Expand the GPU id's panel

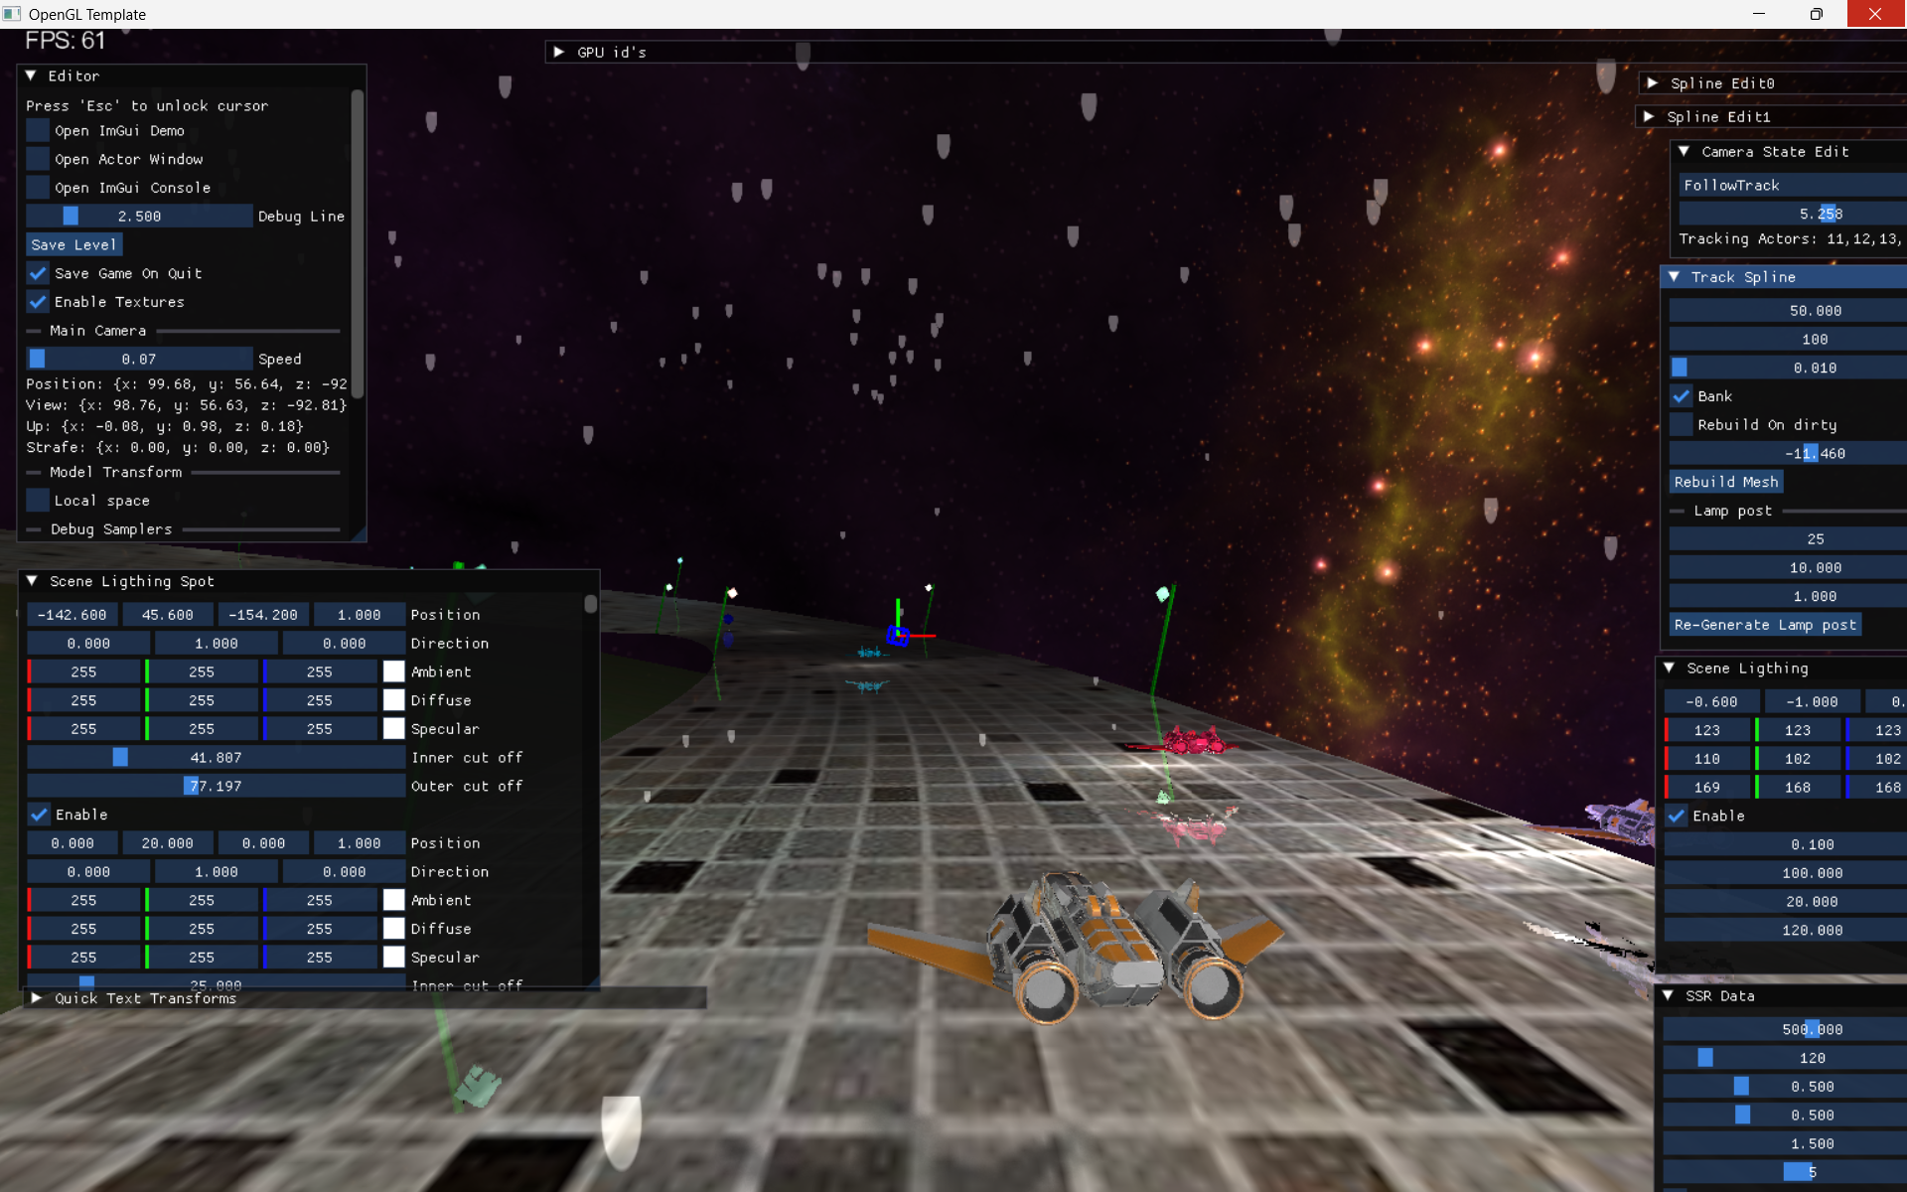[559, 52]
